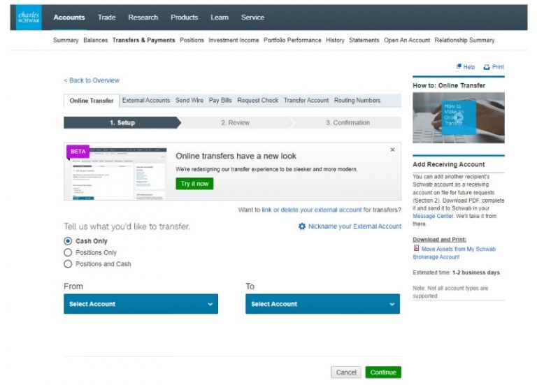537x385 pixels.
Task: Click the gear icon beside Nickname External Account
Action: [x=302, y=226]
